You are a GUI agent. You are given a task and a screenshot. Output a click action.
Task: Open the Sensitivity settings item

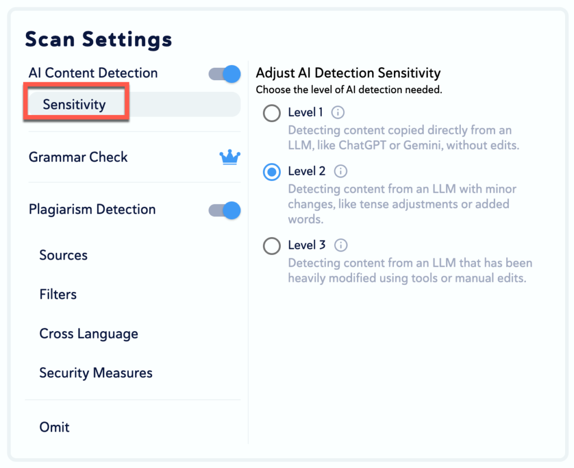[75, 105]
